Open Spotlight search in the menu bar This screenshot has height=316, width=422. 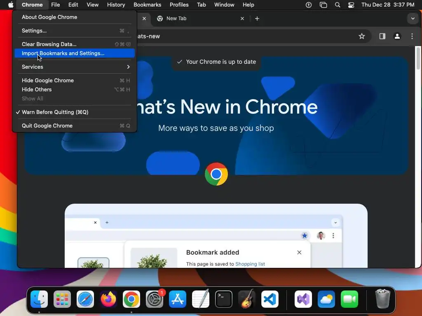(x=337, y=5)
